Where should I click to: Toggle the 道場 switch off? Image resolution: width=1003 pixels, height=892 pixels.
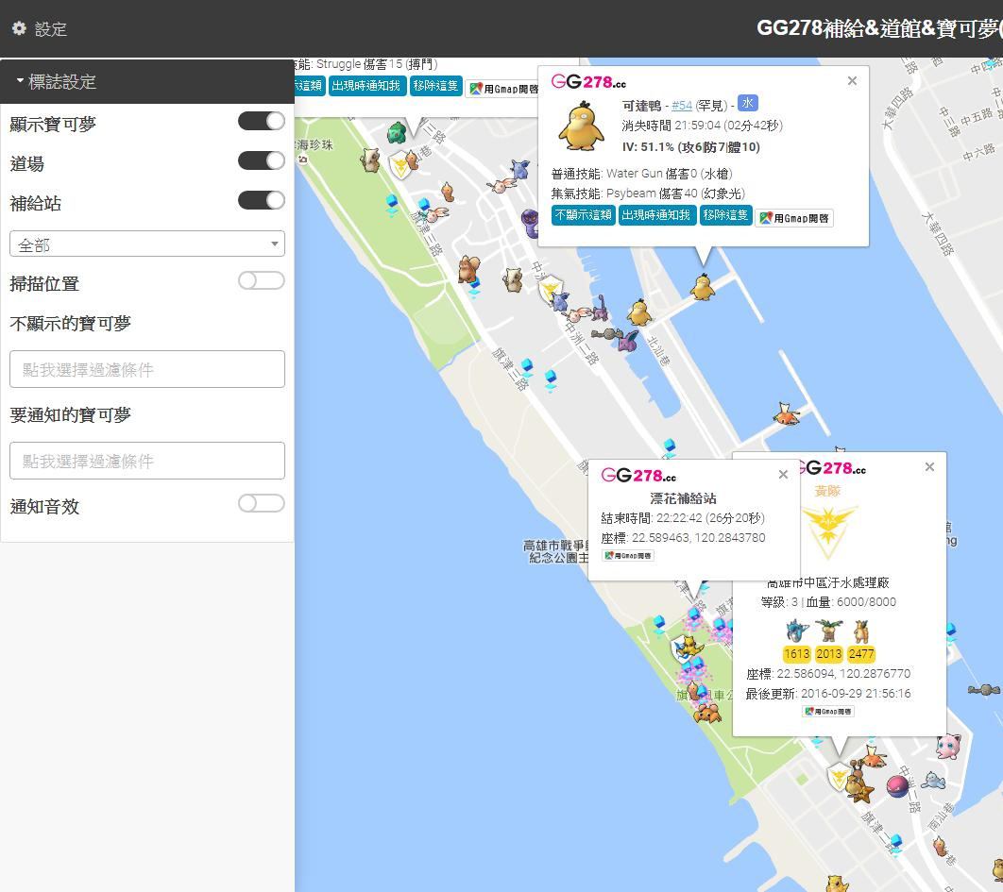coord(261,160)
